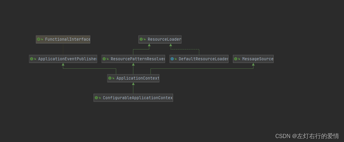Click the ResourcePatternResolver interface icon
This screenshot has width=344, height=142.
coord(104,59)
